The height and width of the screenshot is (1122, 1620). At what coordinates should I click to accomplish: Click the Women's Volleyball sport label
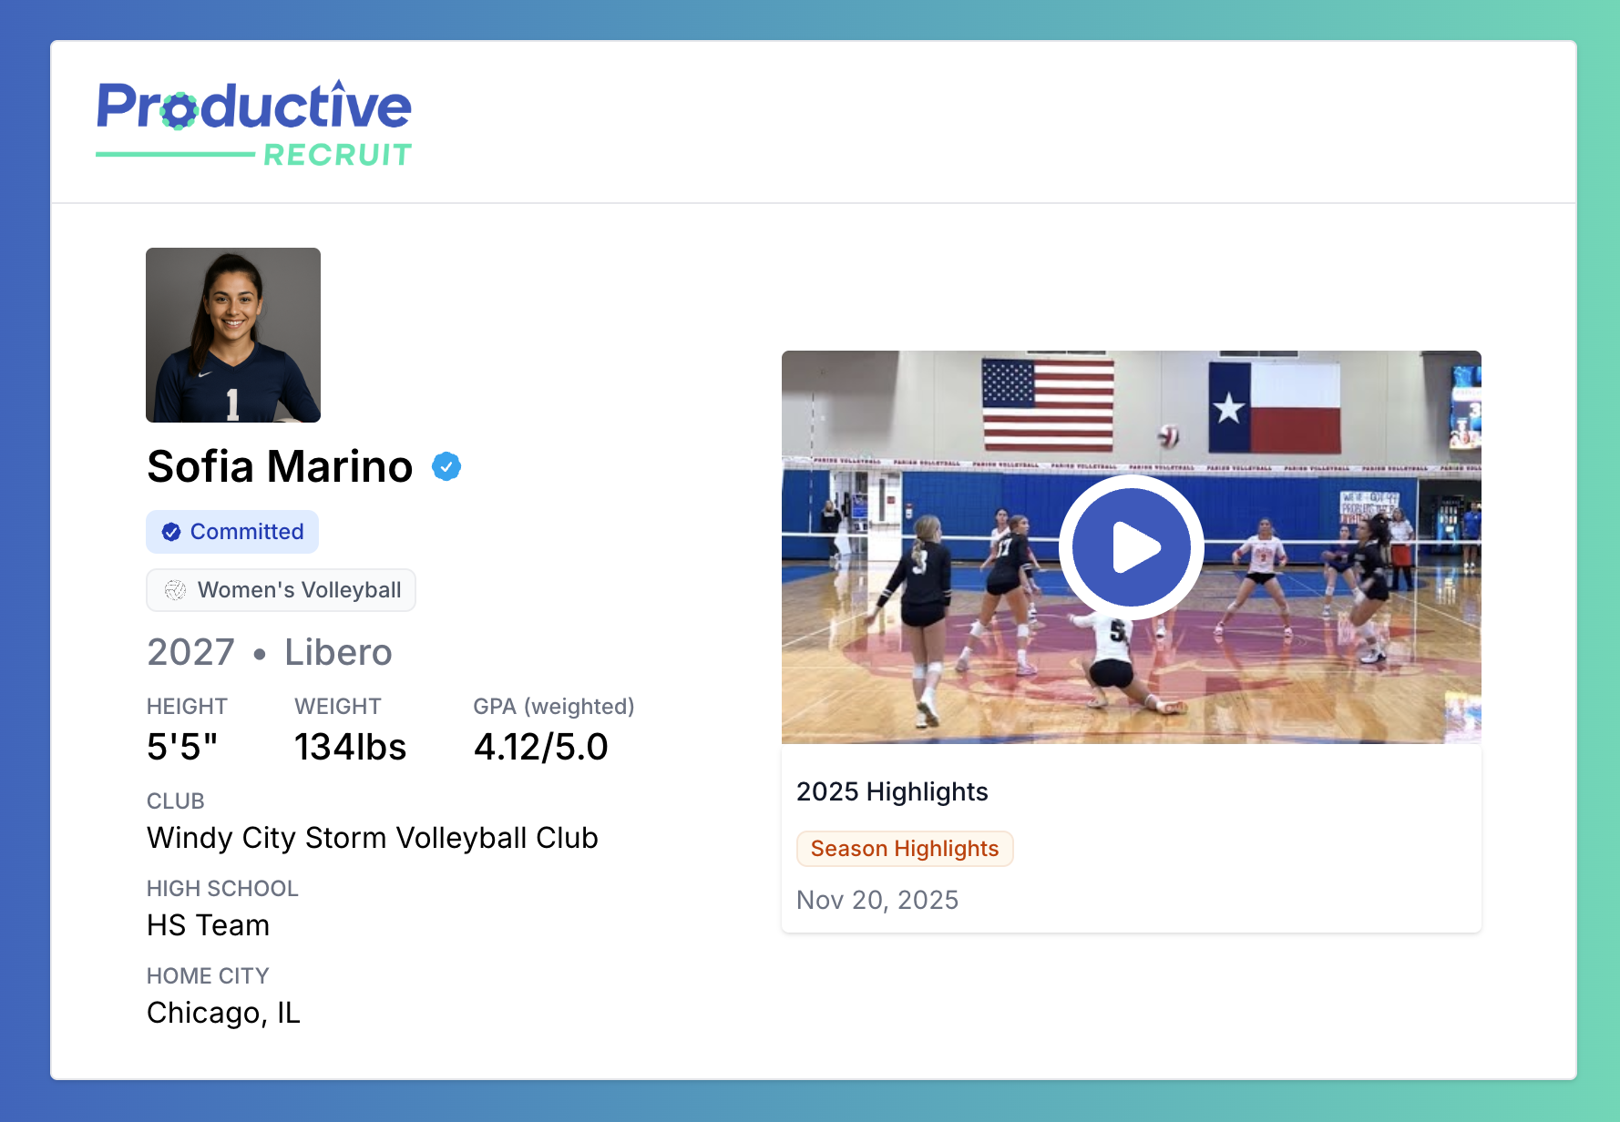pyautogui.click(x=299, y=590)
